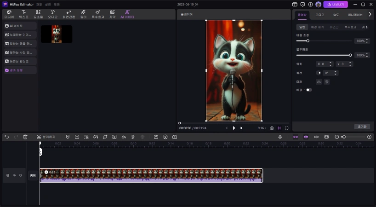Select 노래하는 이미... in left sidebar
Viewport: 376px width, 207px height.
(x=20, y=34)
